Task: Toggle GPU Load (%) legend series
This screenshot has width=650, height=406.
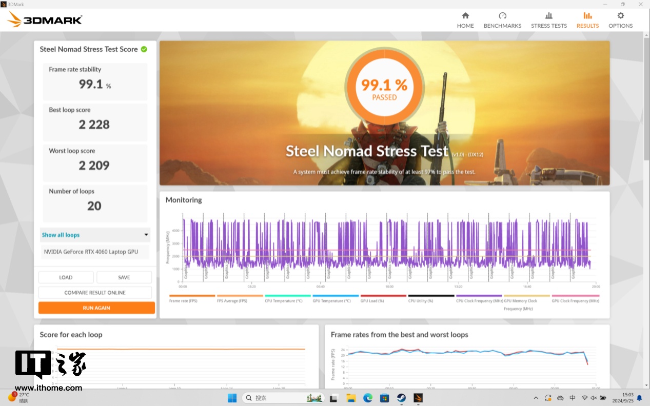Action: pyautogui.click(x=383, y=296)
